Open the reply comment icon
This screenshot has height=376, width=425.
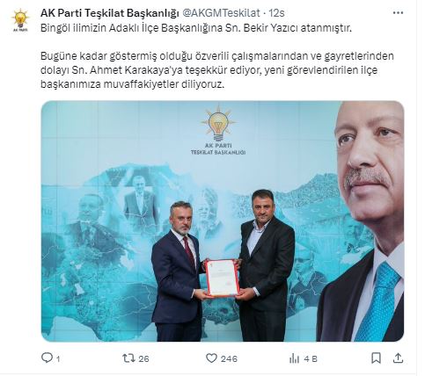(47, 358)
